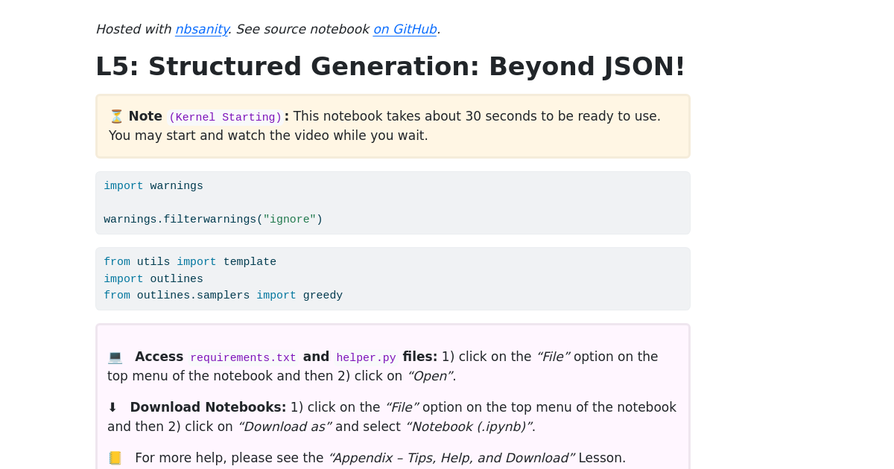Click the Download Notebooks bold heading text
894x469 pixels.
(207, 406)
